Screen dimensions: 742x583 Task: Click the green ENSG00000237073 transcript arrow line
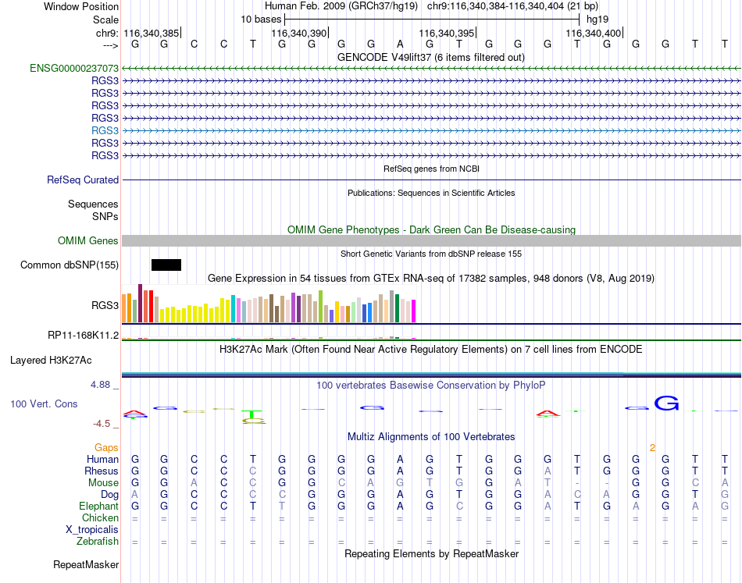click(x=431, y=69)
